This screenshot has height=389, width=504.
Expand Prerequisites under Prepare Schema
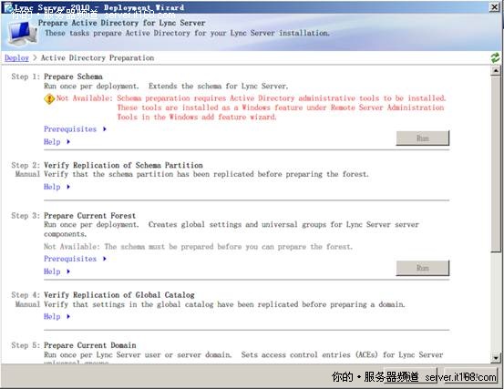point(70,129)
